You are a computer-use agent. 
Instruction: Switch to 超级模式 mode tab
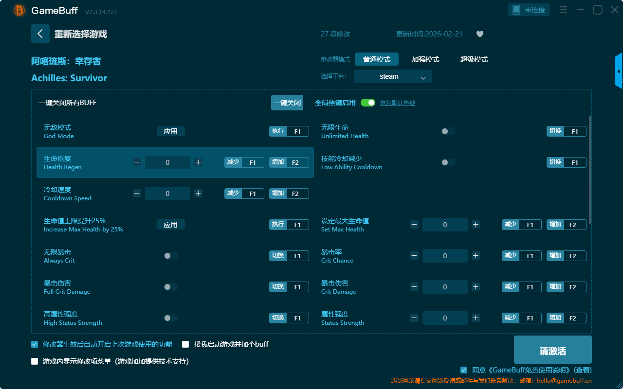click(474, 59)
